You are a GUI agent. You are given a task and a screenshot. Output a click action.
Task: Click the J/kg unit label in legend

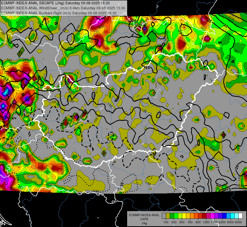144,223
